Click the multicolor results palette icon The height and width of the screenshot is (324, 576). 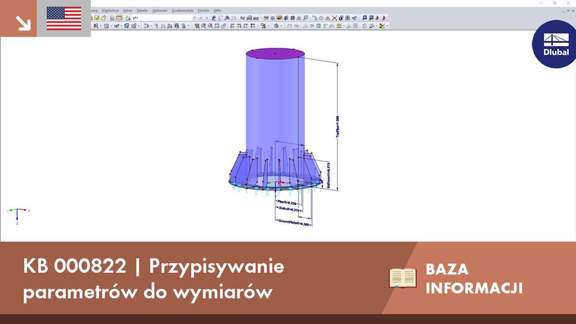coord(382,26)
